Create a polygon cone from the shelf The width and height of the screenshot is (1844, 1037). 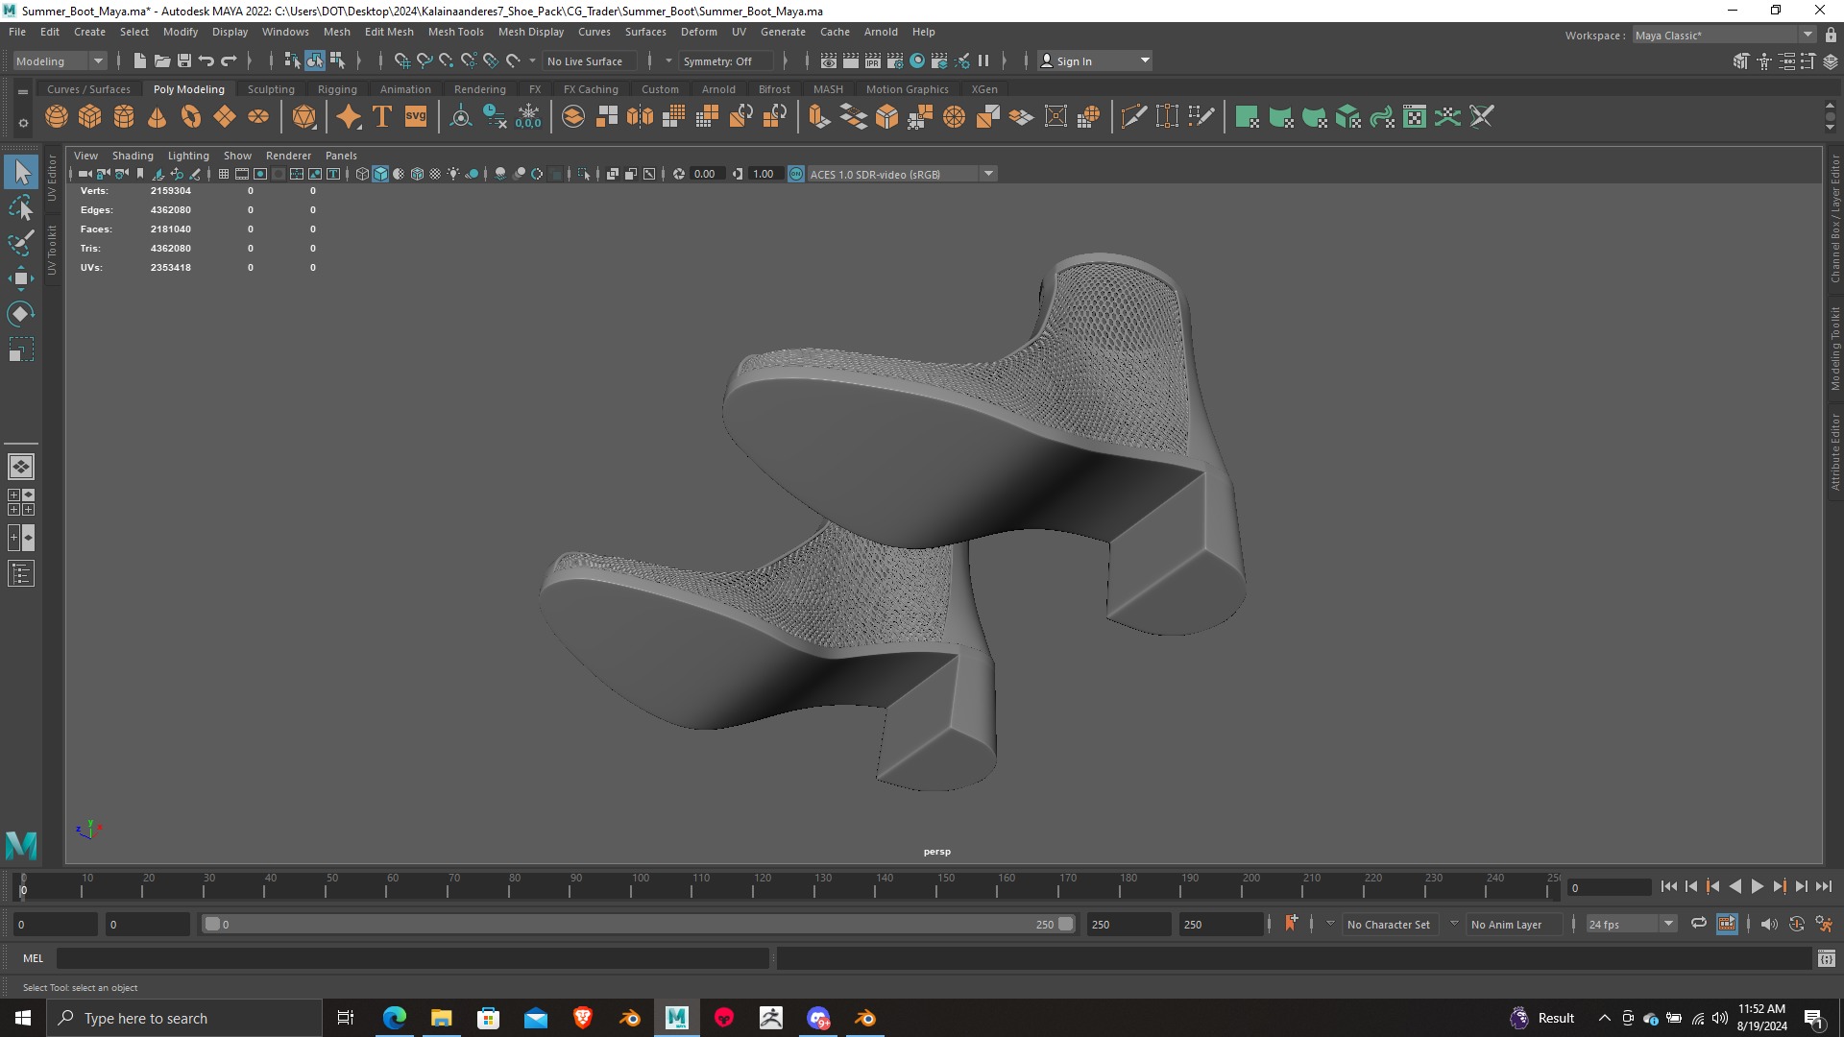coord(158,117)
